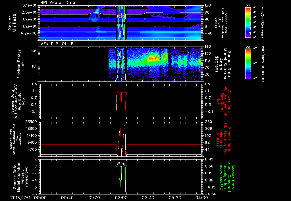The height and width of the screenshot is (201, 291).
Task: Click the "04:00" time tick label
Action: click(202, 198)
